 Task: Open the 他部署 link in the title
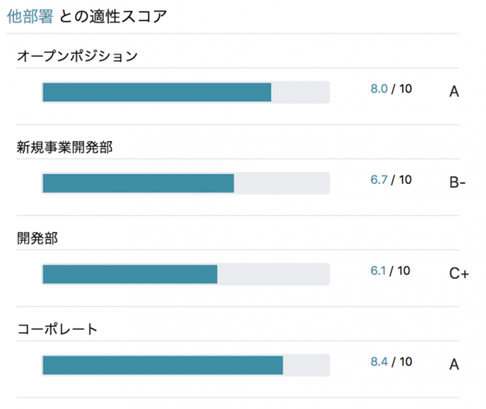[x=30, y=17]
